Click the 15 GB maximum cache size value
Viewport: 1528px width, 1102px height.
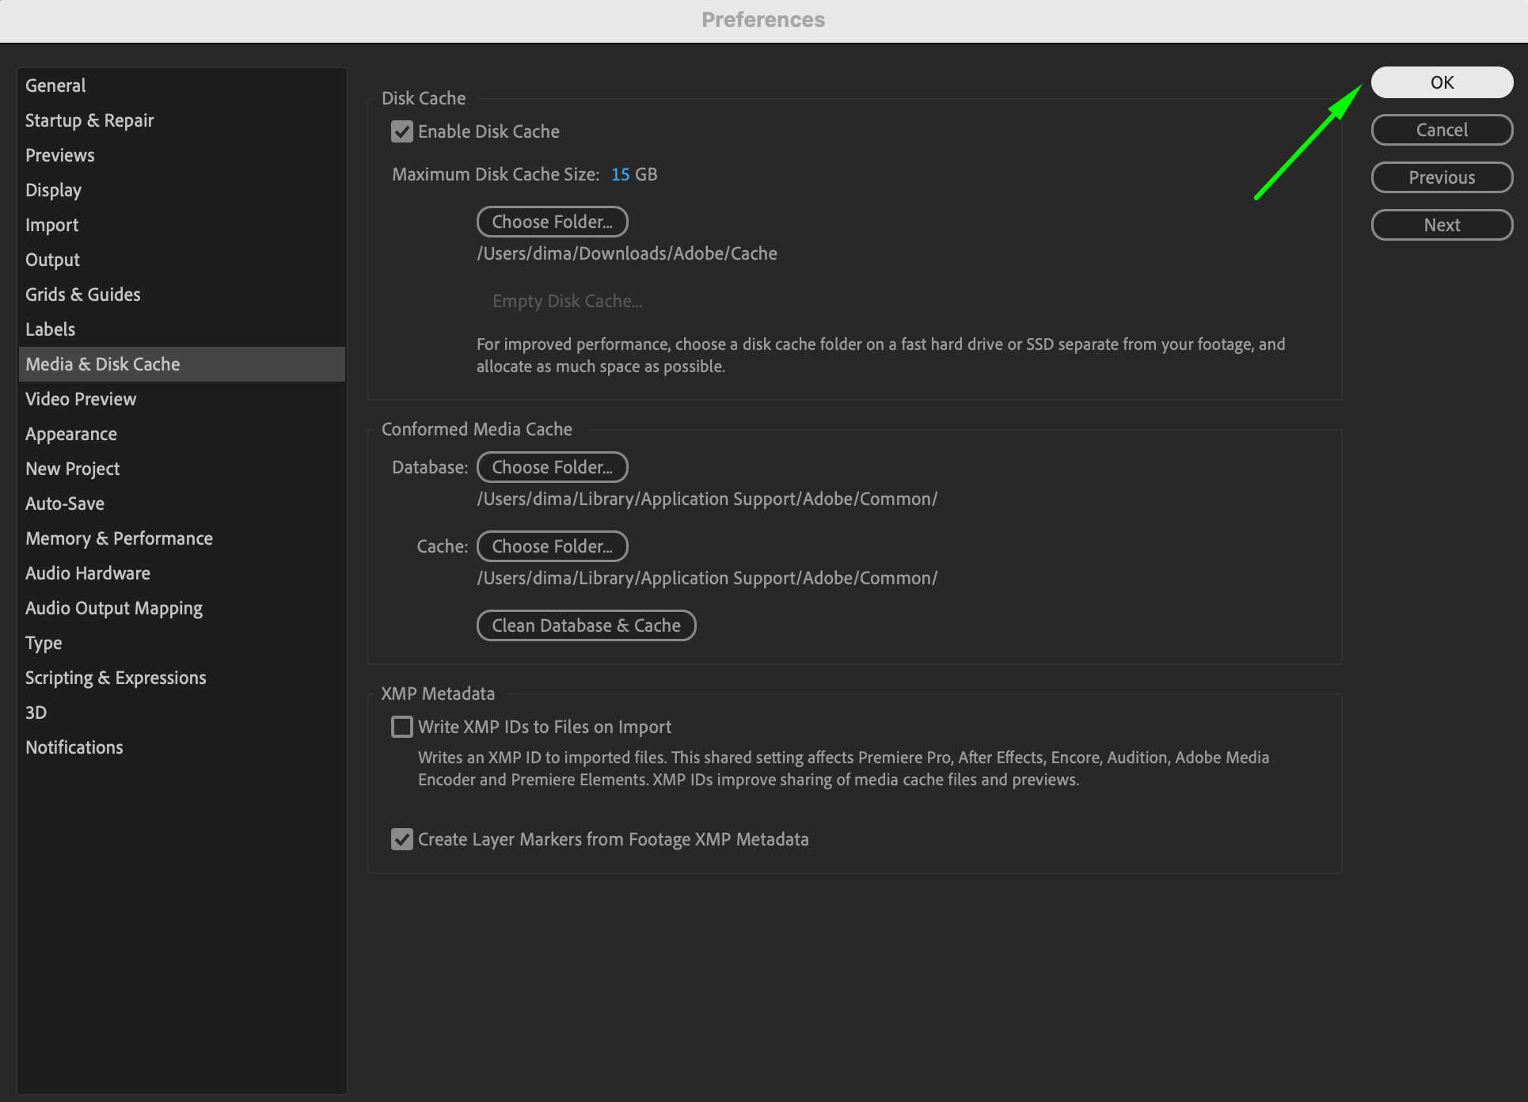[621, 174]
